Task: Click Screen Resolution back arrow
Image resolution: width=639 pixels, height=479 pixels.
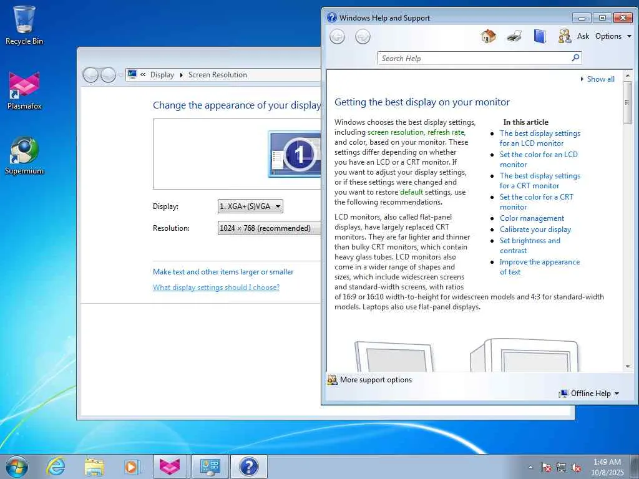Action: tap(90, 75)
